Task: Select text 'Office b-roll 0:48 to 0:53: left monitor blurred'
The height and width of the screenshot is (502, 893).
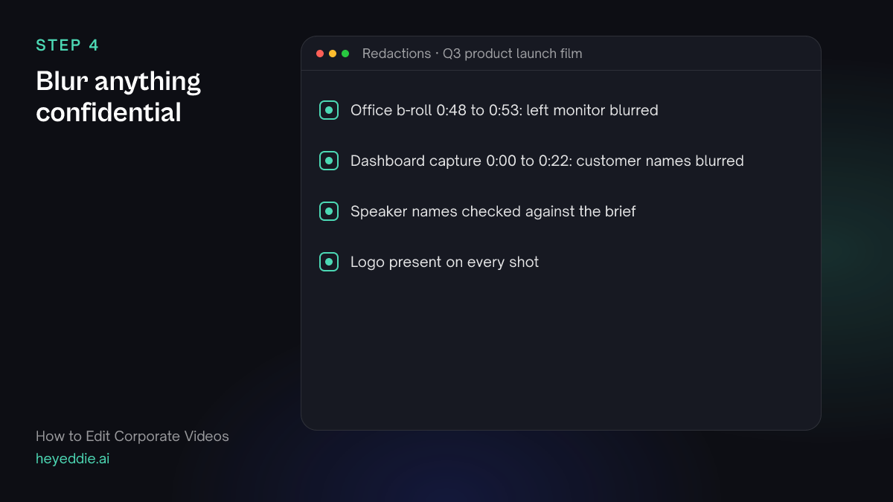Action: click(505, 110)
